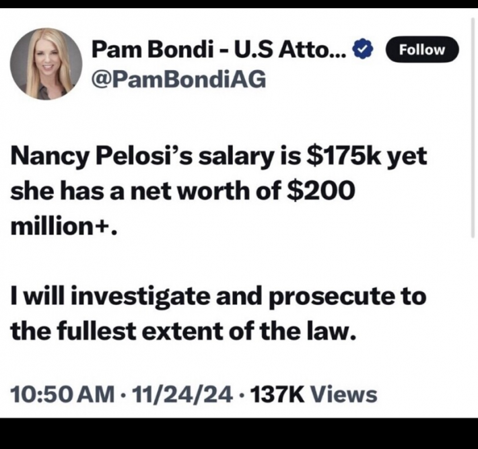Screen dimensions: 478x449
Task: Open Pam Bondi's profile picture
Action: (46, 64)
